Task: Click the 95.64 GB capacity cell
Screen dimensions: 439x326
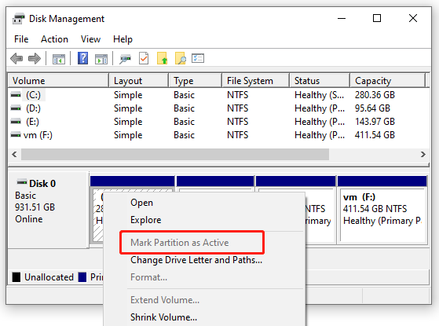Action: tap(373, 108)
